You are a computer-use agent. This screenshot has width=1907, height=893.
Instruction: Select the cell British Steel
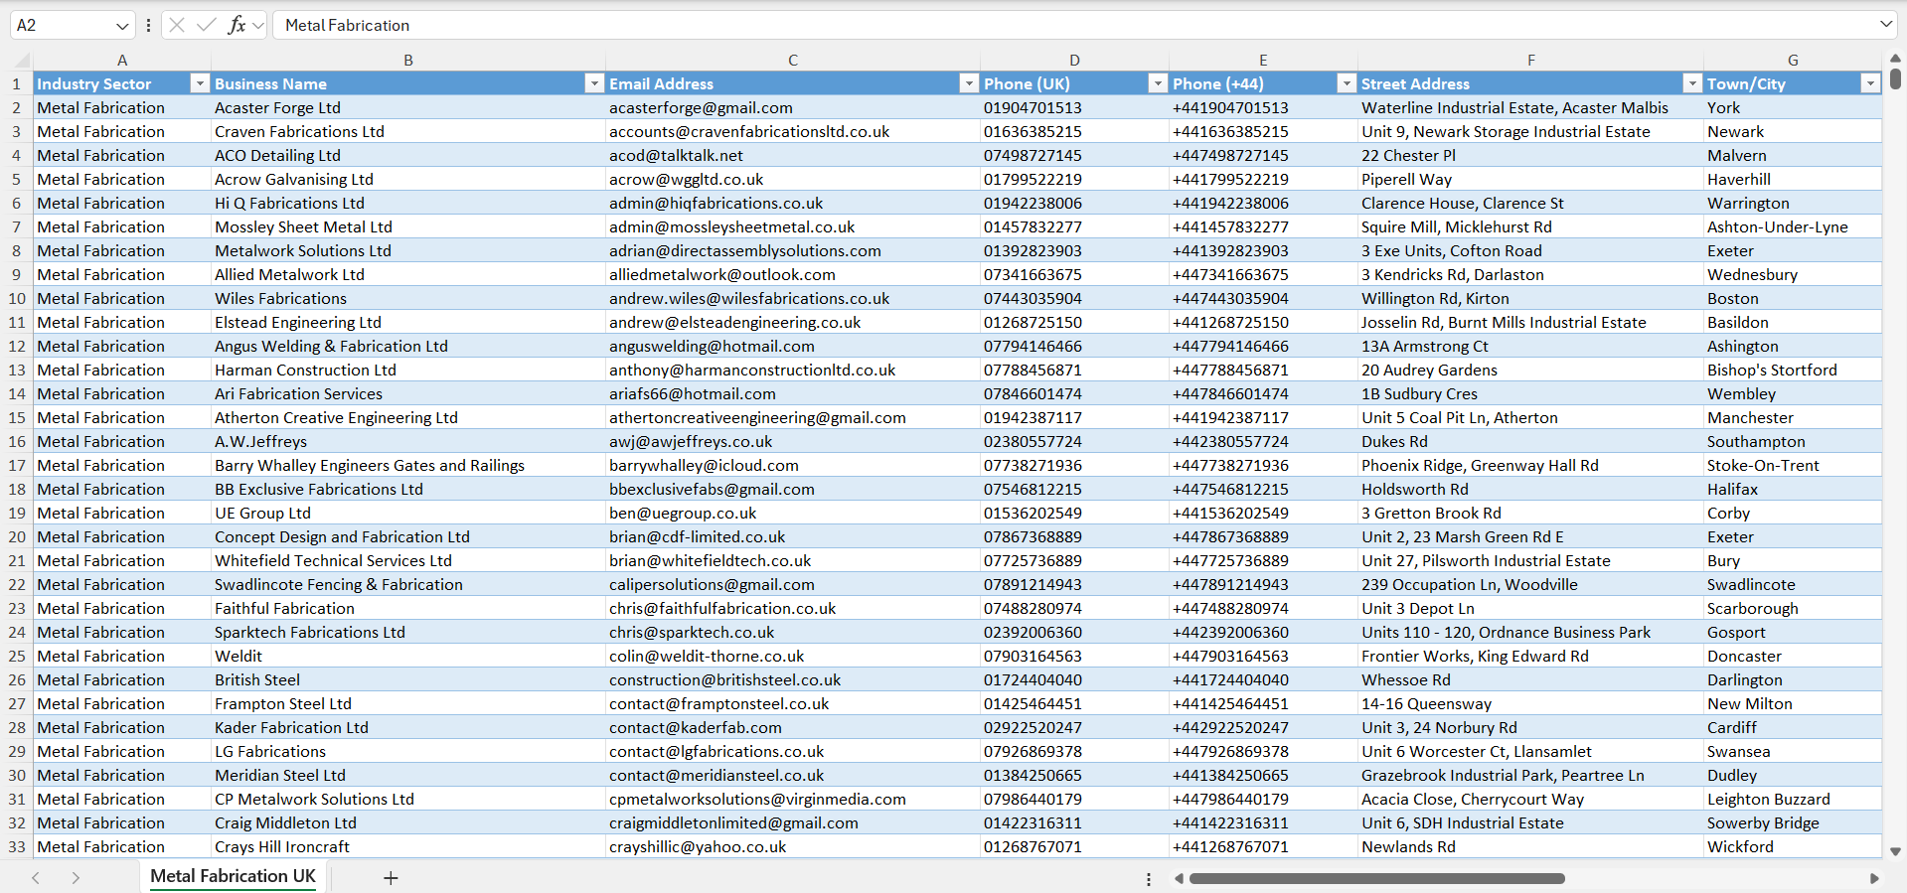[x=408, y=679]
